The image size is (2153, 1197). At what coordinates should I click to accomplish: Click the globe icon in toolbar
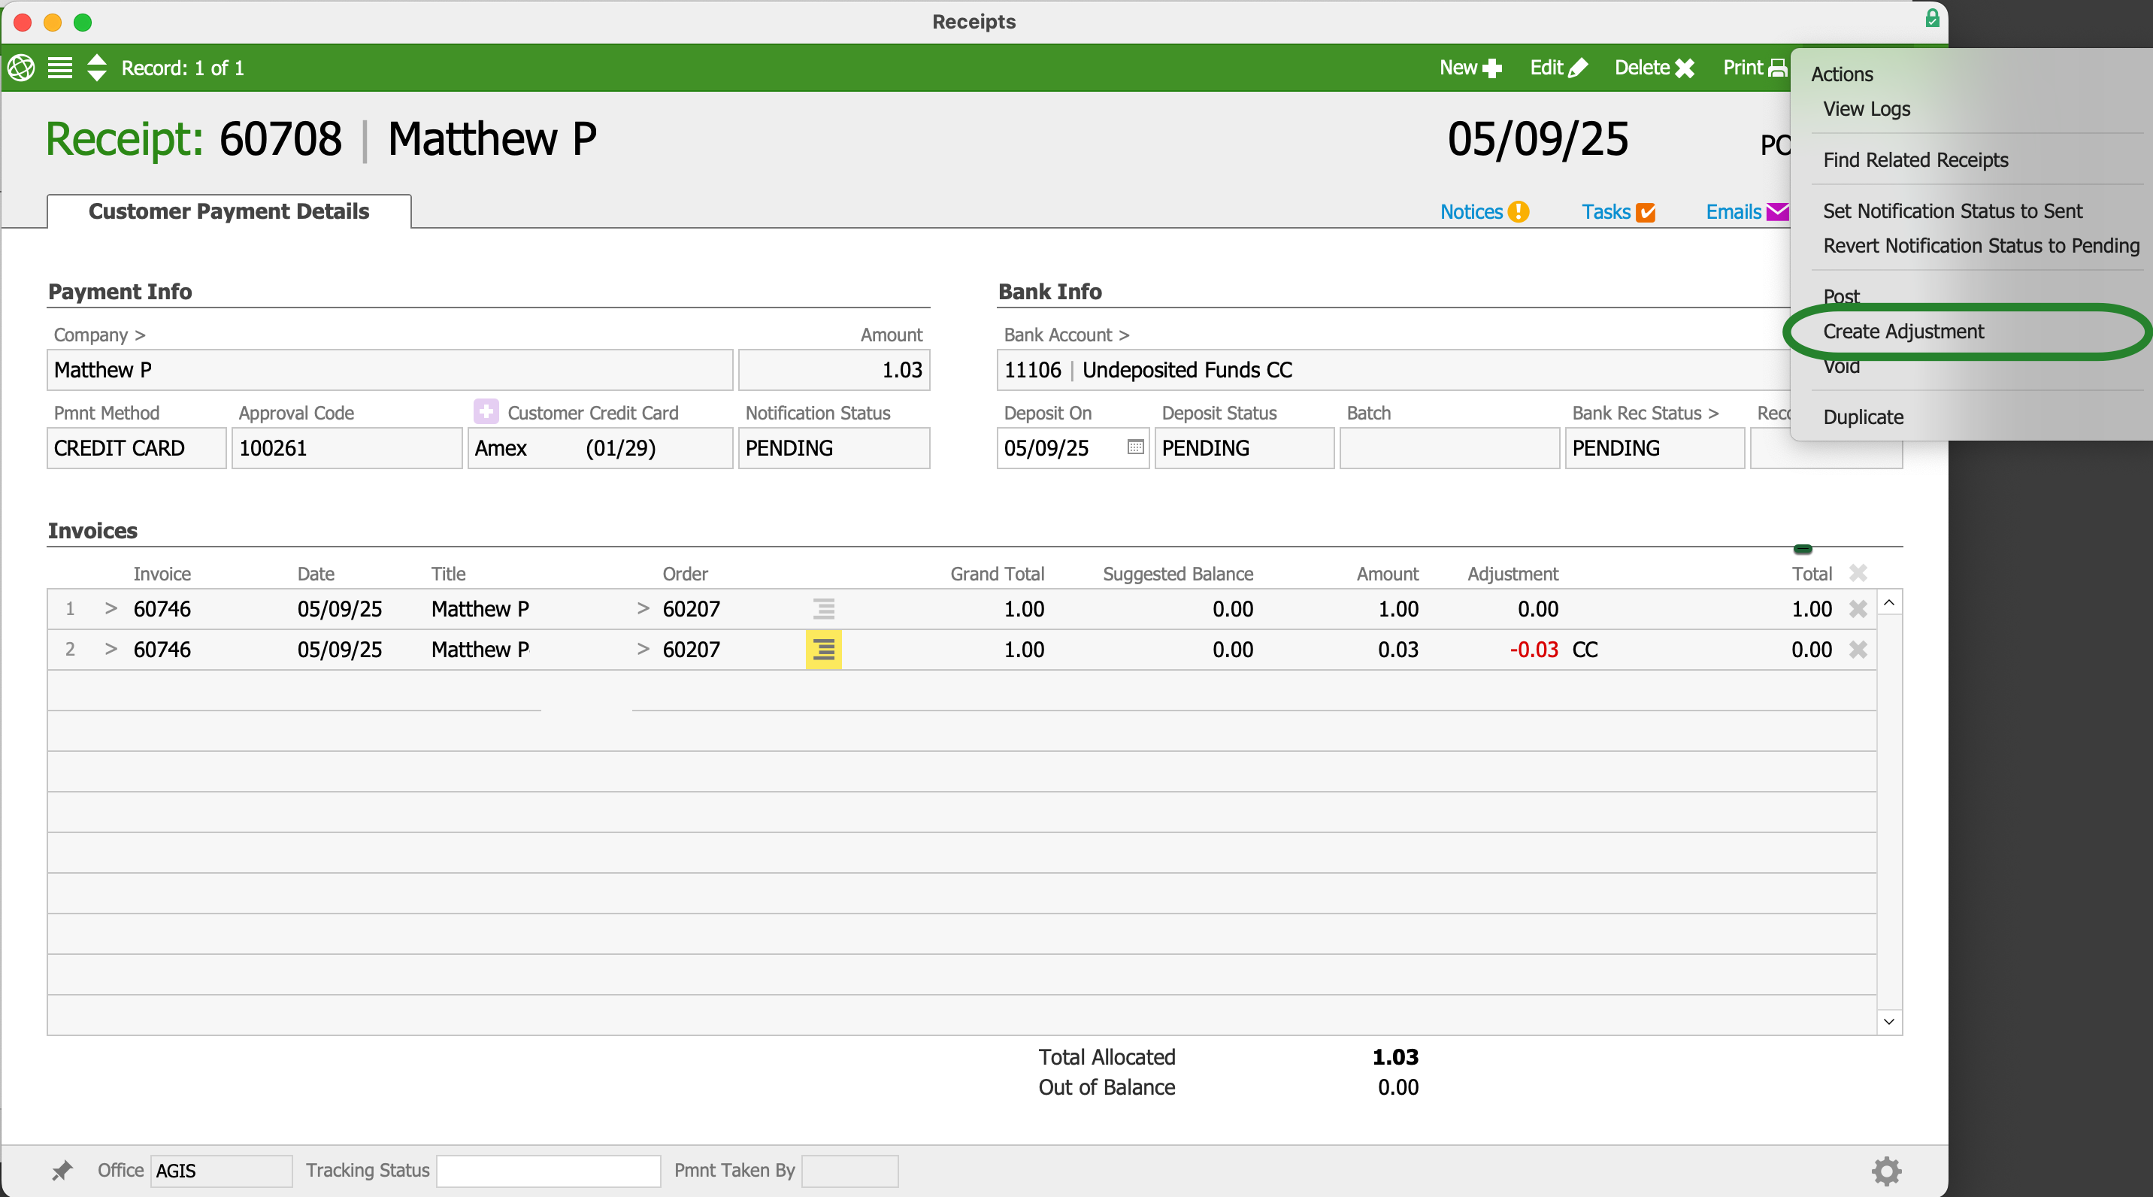point(21,68)
